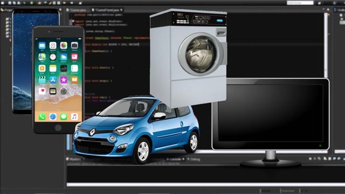Switch to the Game.java editor tab
The image size is (345, 194).
[77, 10]
